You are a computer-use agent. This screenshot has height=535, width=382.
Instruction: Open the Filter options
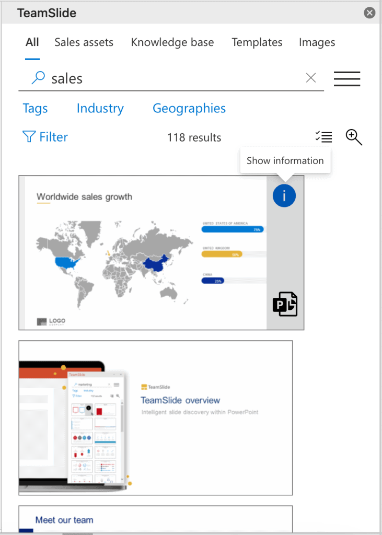(45, 137)
